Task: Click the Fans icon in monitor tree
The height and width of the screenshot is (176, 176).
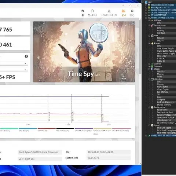Action: click(152, 36)
